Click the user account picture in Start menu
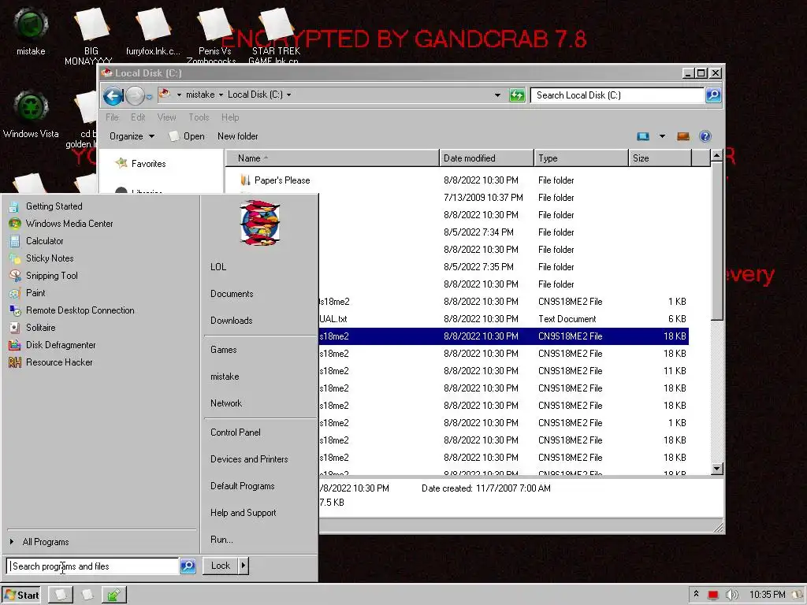The width and height of the screenshot is (807, 605). (260, 223)
